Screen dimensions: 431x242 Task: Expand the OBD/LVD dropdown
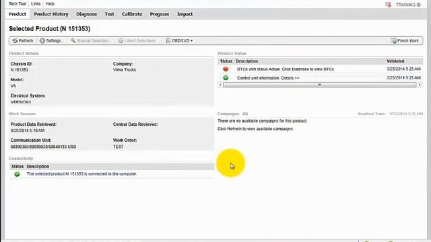179,40
